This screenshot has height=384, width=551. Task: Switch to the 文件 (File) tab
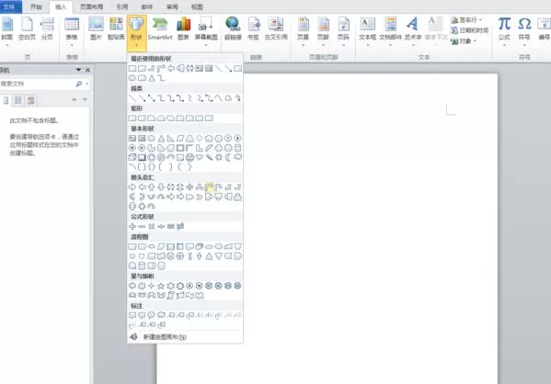(x=9, y=6)
